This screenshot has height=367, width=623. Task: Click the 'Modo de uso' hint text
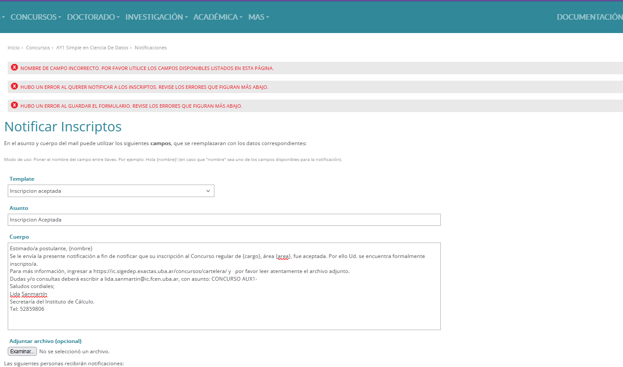click(x=173, y=160)
